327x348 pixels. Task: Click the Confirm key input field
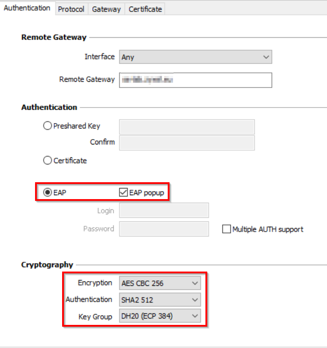(x=187, y=143)
